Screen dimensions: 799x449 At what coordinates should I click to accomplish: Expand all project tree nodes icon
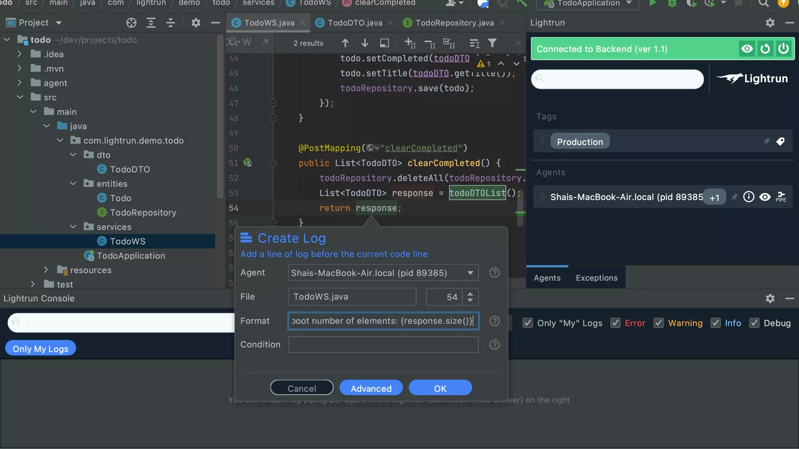click(x=151, y=23)
